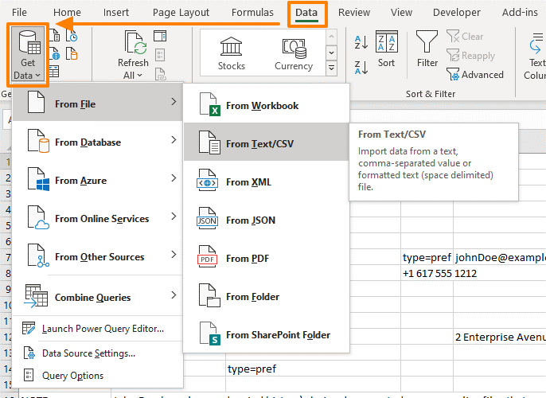Click the Reapply filter button
Screen dimensions: 546x398
click(470, 56)
